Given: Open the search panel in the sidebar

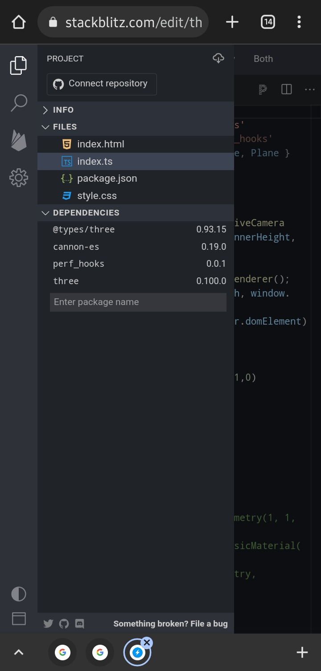Looking at the screenshot, I should [18, 102].
